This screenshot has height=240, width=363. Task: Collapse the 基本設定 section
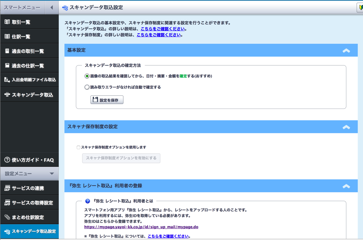[x=346, y=50]
